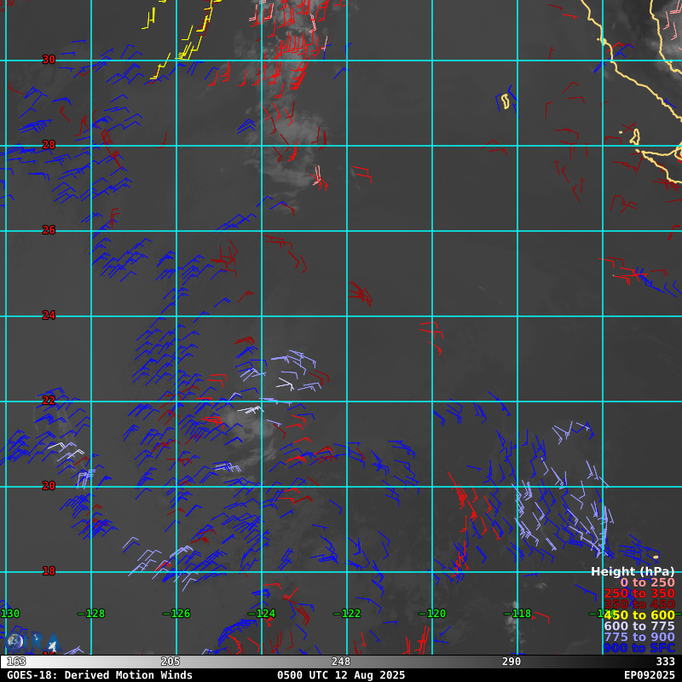Select the yellow 450 to 600 legend entry

click(x=639, y=616)
